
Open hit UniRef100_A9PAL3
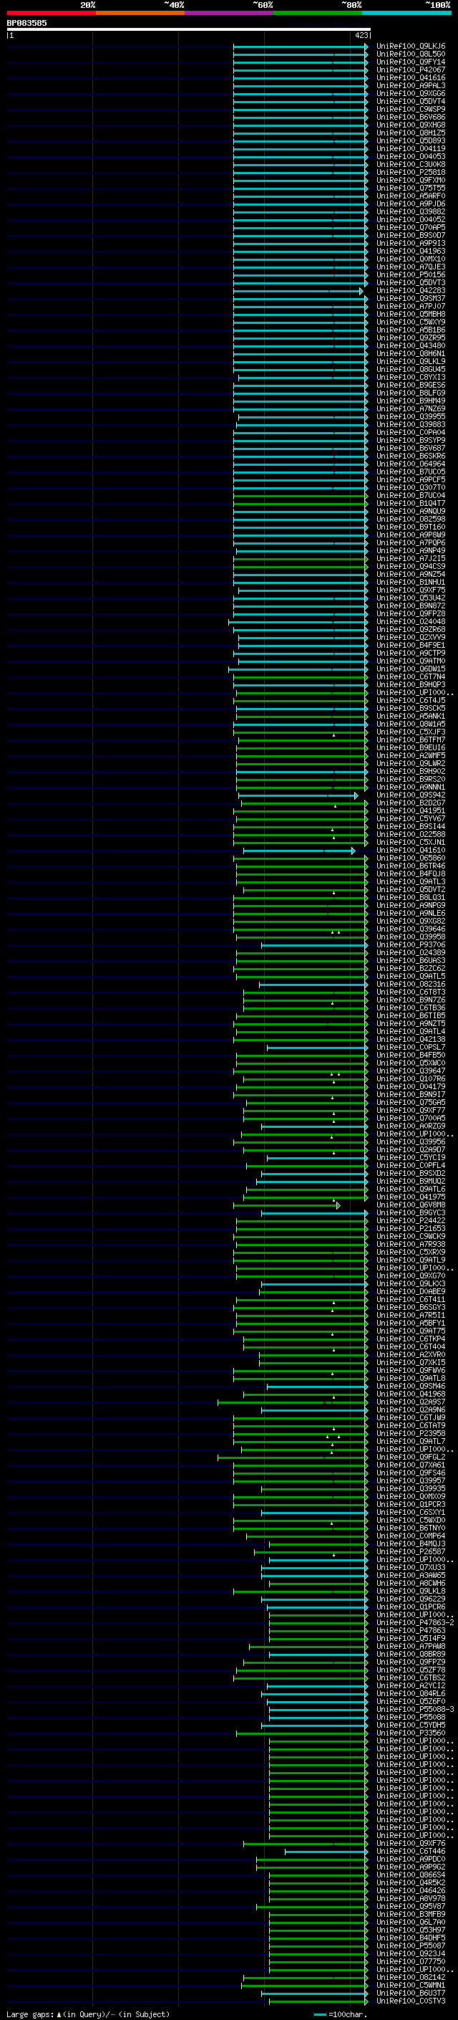click(x=410, y=85)
